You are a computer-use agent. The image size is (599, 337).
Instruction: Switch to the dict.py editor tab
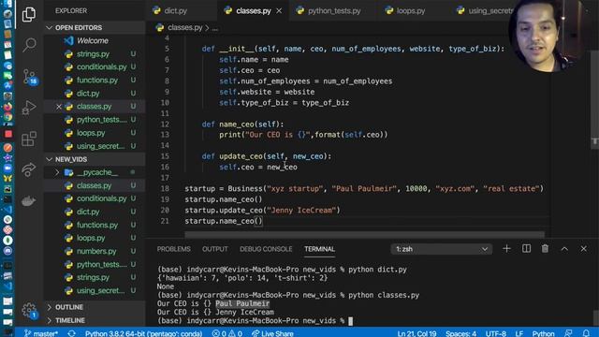tap(175, 10)
